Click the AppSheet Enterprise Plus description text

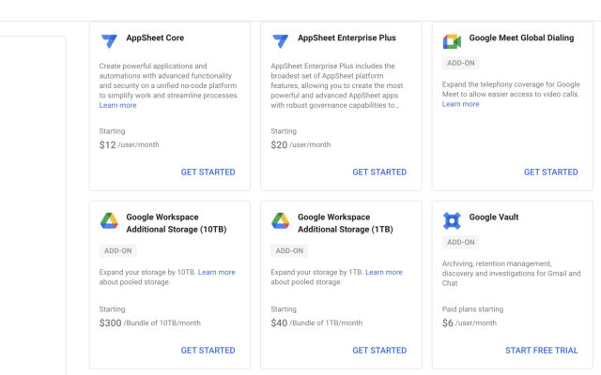coord(337,85)
